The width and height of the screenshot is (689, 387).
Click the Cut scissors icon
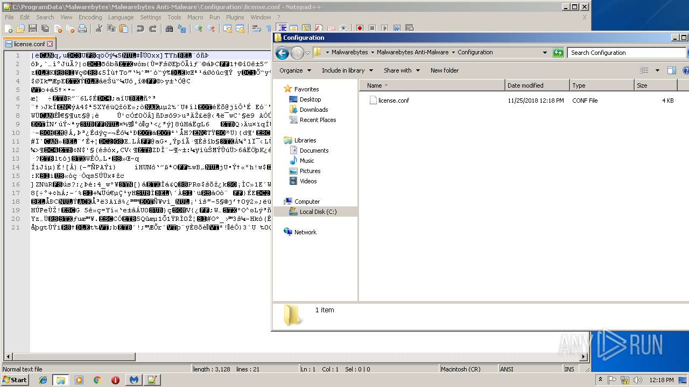pos(99,28)
